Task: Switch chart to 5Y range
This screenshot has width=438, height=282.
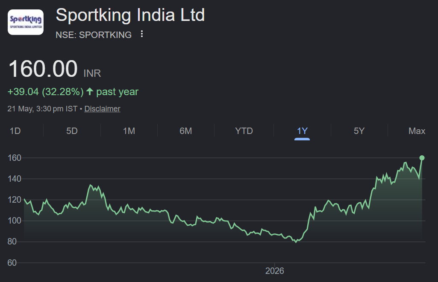Action: pos(359,131)
